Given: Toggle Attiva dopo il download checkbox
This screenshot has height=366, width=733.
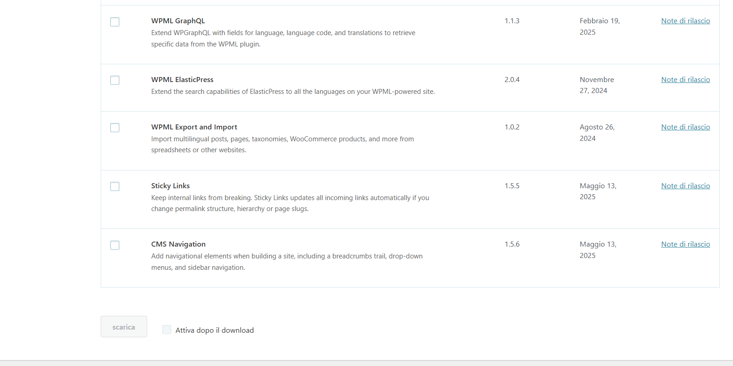Looking at the screenshot, I should (167, 330).
